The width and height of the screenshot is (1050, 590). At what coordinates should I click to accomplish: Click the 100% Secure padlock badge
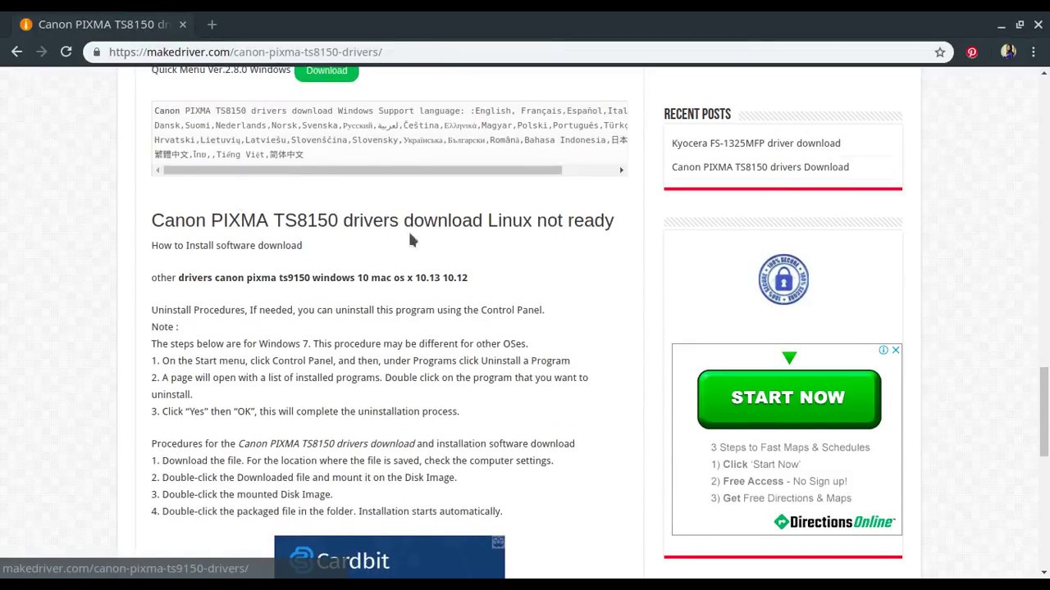click(783, 279)
